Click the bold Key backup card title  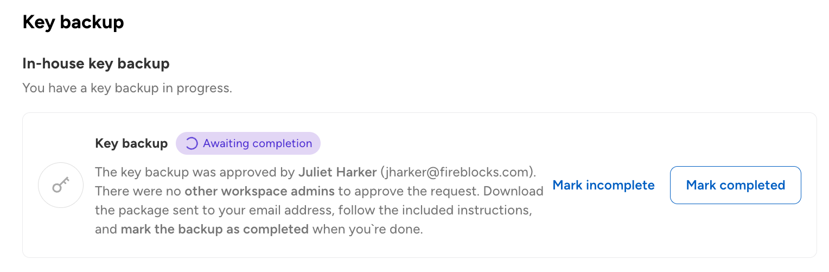coord(131,144)
